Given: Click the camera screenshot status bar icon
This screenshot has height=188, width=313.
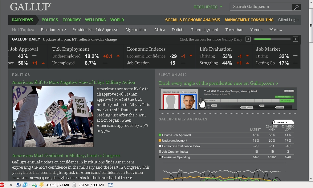Looking at the screenshot, I should coord(110,185).
